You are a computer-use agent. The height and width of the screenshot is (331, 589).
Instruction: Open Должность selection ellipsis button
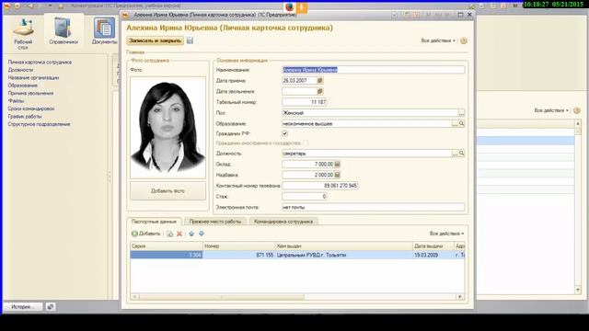pyautogui.click(x=455, y=154)
